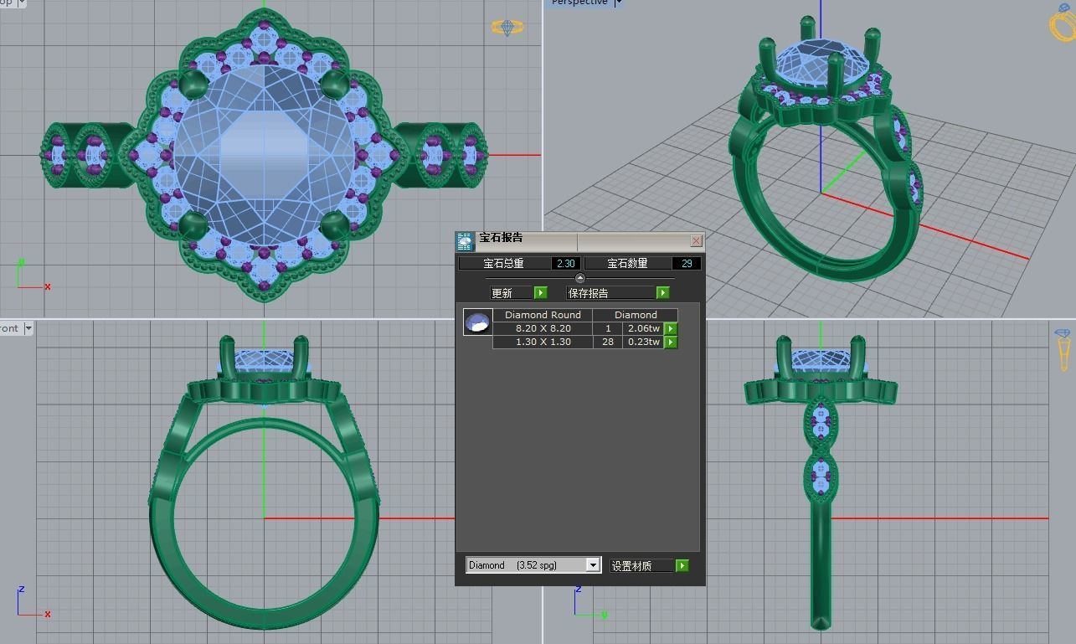This screenshot has width=1076, height=644.
Task: Collapse the panel using the round up-arrow
Action: (x=579, y=278)
